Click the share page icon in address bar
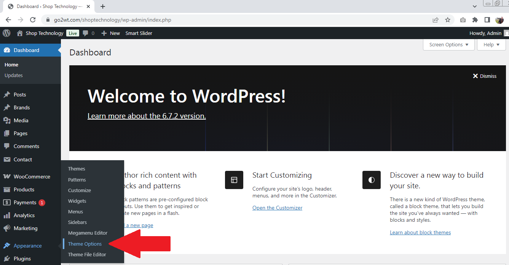 point(436,20)
